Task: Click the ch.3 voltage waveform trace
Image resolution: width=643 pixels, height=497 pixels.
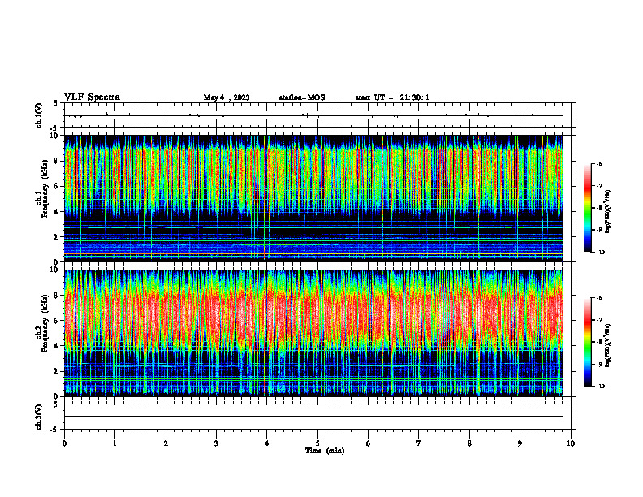Action: point(313,417)
